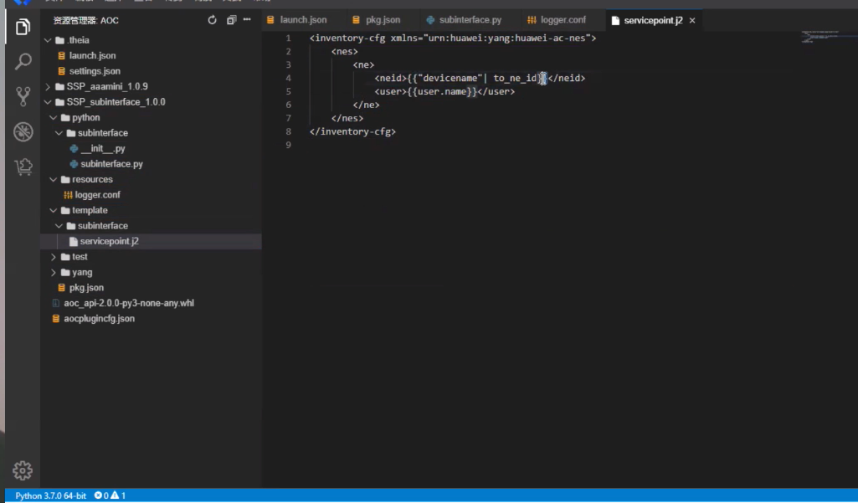Expand the yang folder

(82, 272)
